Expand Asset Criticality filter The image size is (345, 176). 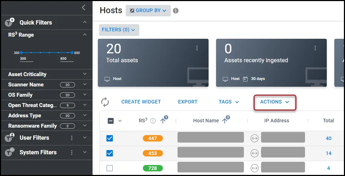[85, 74]
